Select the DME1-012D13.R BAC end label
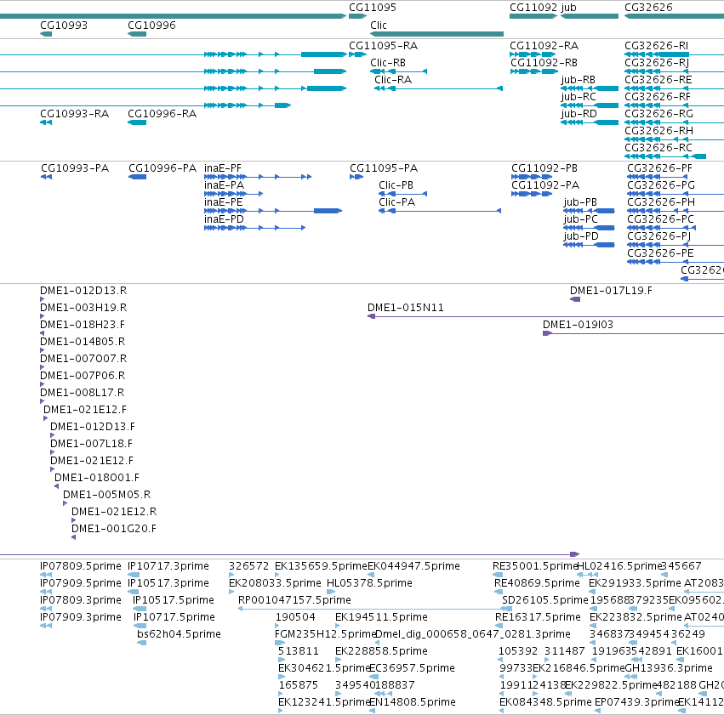724x715 pixels. [83, 291]
